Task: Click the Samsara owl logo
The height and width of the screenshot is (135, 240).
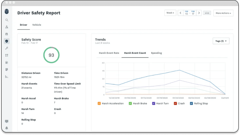Action: point(6,12)
